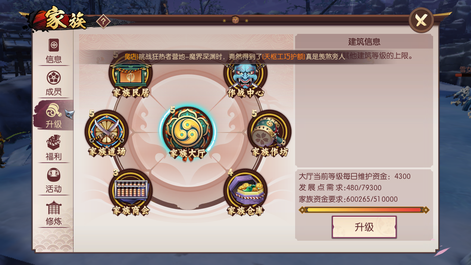This screenshot has height=265, width=471.
Task: Switch to the 修炼 training tab
Action: [53, 213]
